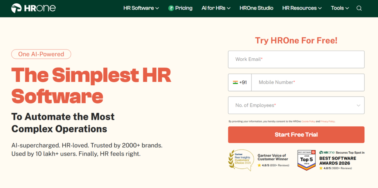This screenshot has width=378, height=188.
Task: Go to the Pricing page
Action: click(x=180, y=8)
